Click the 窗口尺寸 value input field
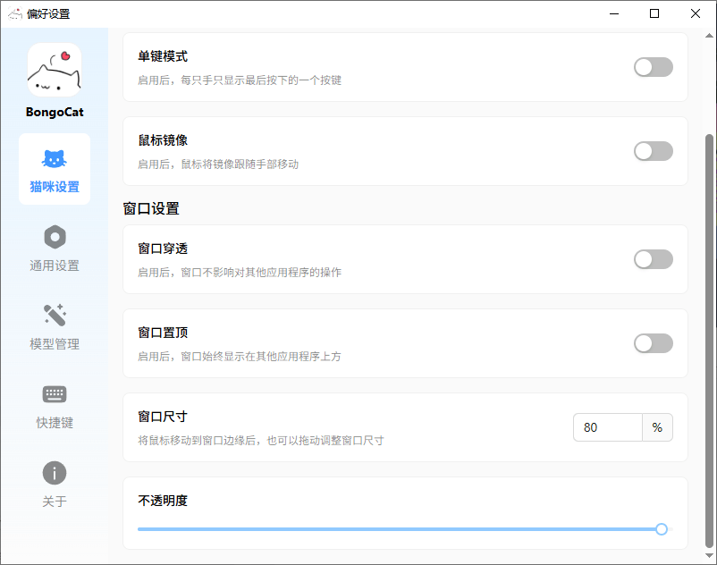Screen dimensions: 717x565 tap(608, 427)
